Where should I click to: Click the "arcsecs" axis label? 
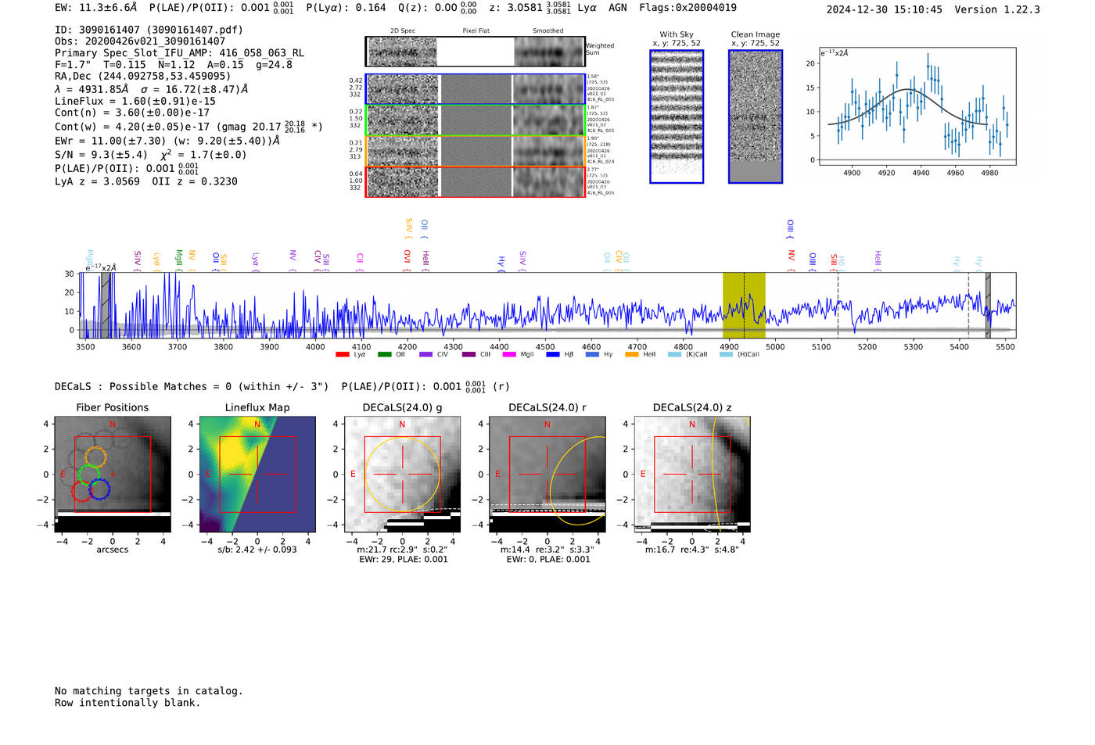coord(113,550)
